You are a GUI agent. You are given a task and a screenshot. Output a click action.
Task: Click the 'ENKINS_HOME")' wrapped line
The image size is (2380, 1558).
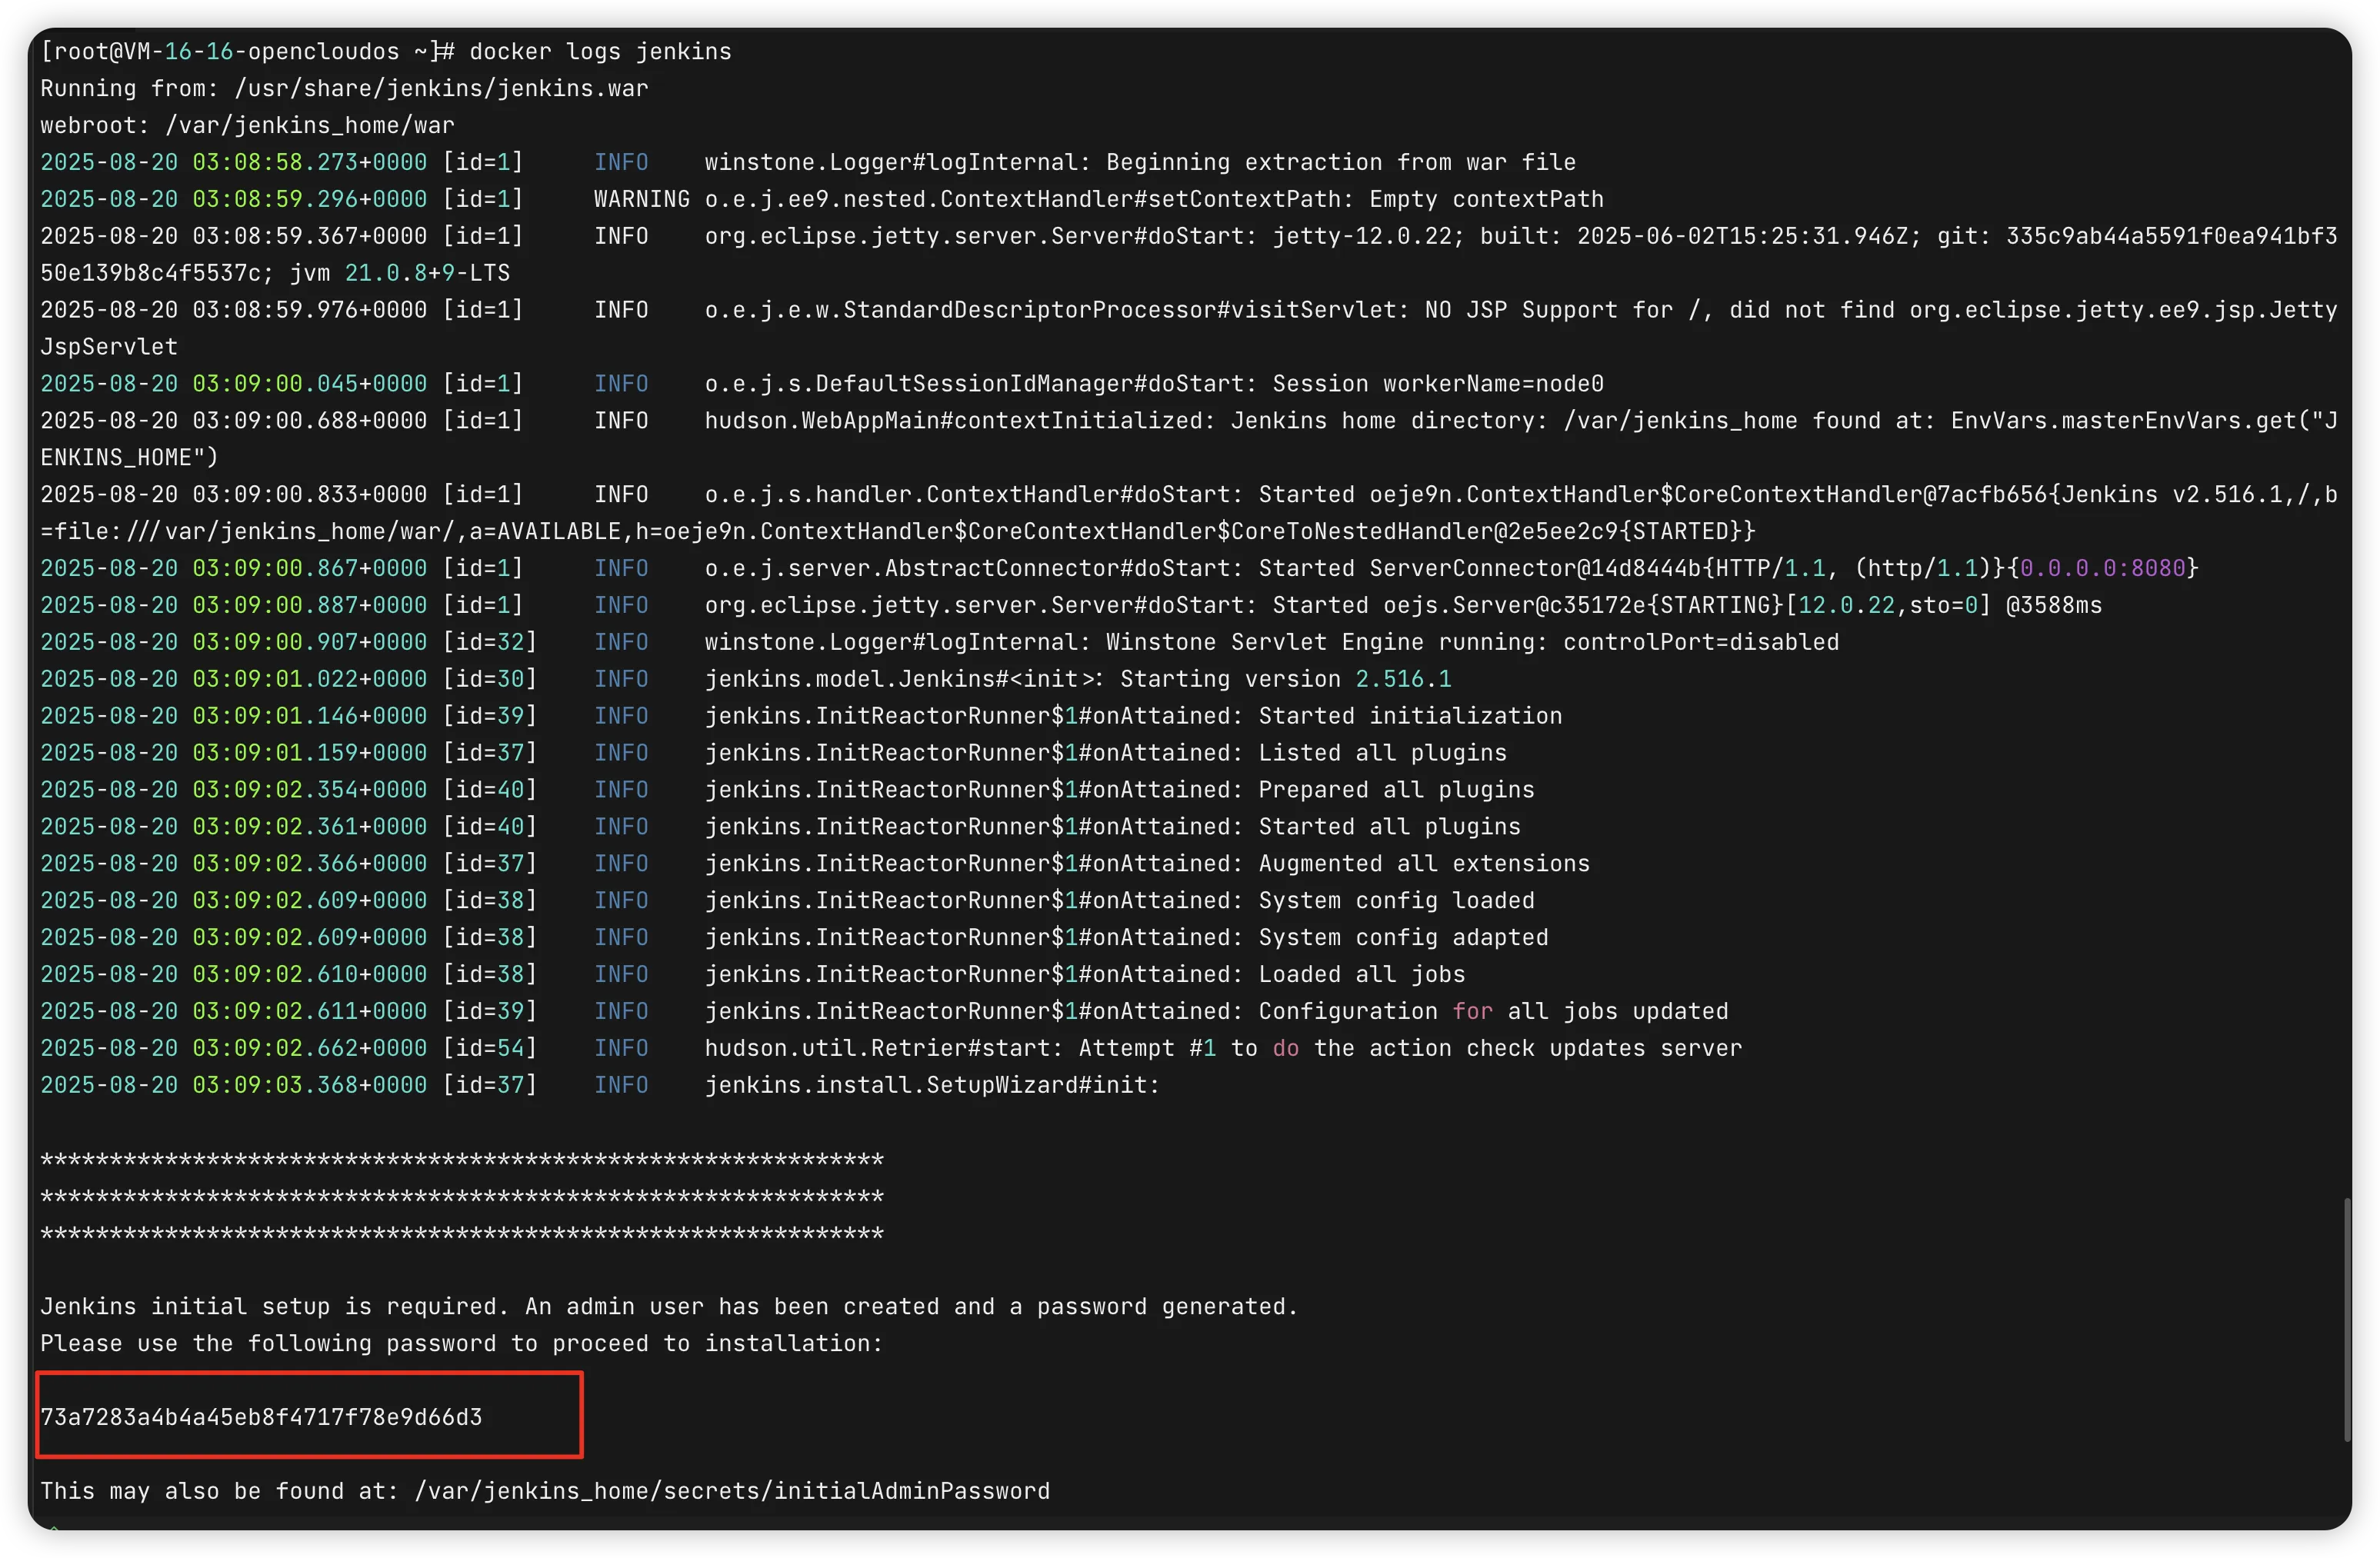tap(129, 458)
